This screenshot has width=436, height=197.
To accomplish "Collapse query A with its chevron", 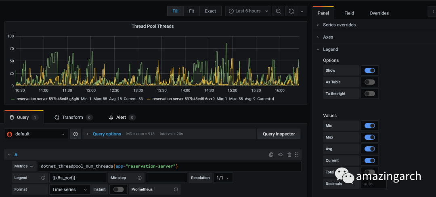I will coord(9,155).
